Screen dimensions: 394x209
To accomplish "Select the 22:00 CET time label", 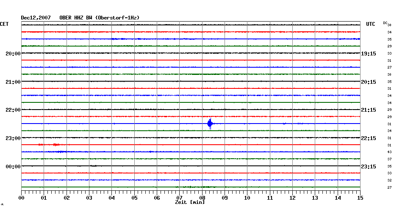I will pos(13,110).
